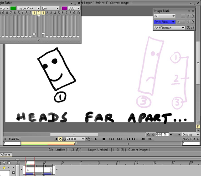Open Image Mark dropdown in Light Table

(x=28, y=8)
